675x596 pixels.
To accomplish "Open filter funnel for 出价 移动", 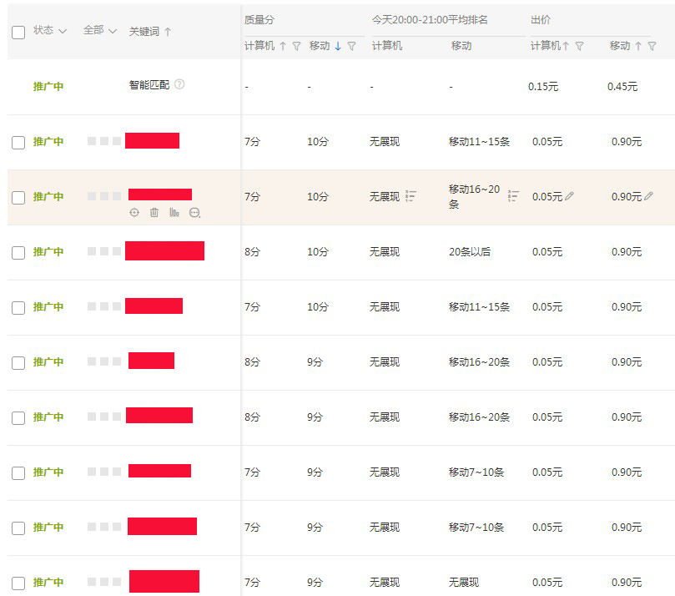I will click(x=652, y=46).
